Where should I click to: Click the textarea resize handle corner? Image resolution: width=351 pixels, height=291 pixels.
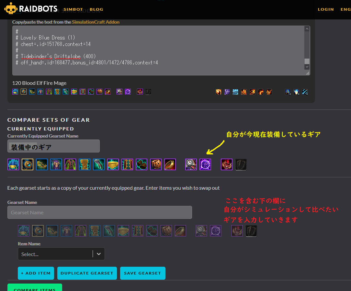pyautogui.click(x=308, y=73)
